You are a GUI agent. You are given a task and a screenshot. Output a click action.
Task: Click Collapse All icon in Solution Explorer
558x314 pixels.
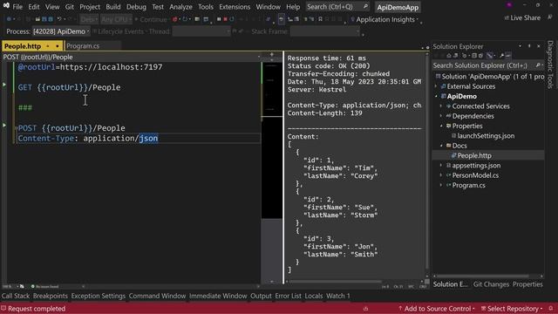coord(474,56)
